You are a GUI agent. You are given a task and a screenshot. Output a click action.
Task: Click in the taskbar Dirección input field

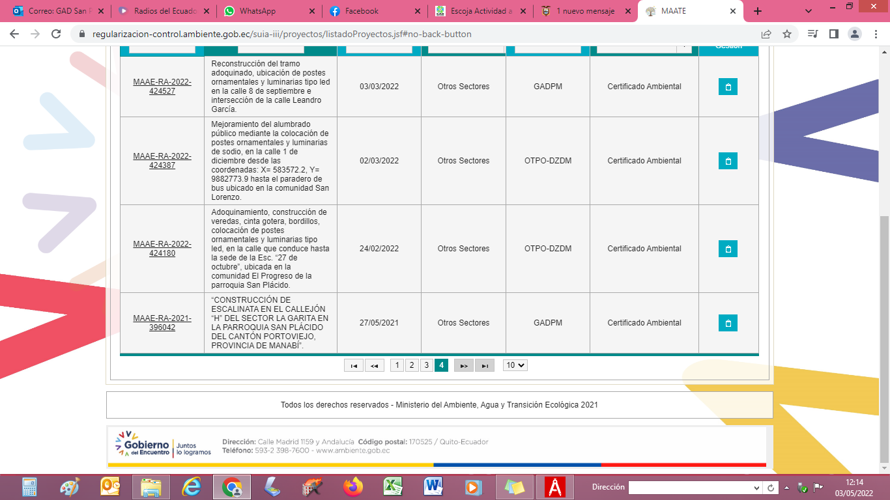pyautogui.click(x=689, y=488)
